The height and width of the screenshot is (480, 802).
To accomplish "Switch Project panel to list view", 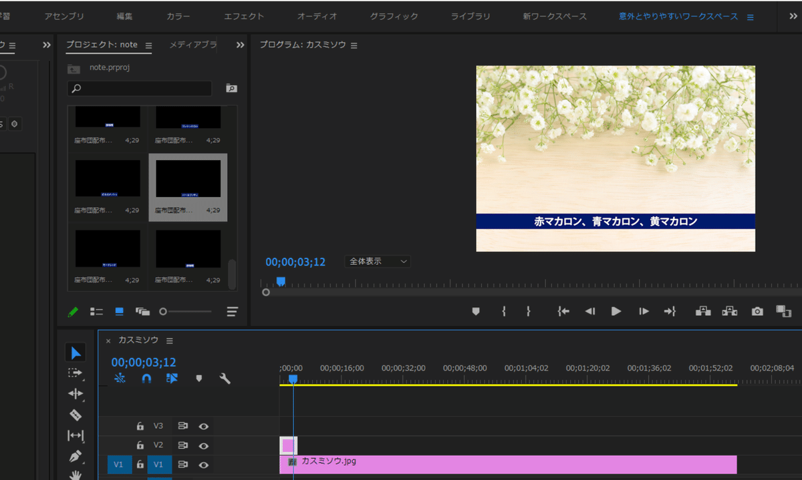I will [96, 312].
